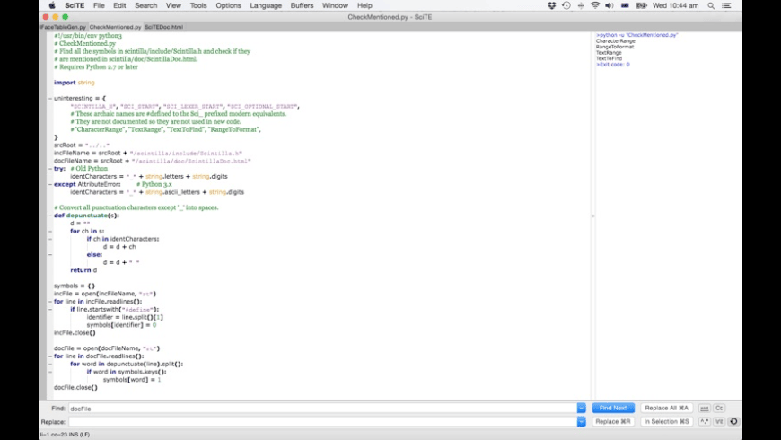Image resolution: width=781 pixels, height=440 pixels.
Task: Collapse the 'for line in incFile.readlines():' fold
Action: pos(49,302)
